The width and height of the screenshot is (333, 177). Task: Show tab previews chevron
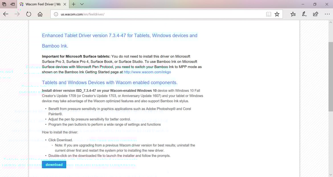click(82, 4)
